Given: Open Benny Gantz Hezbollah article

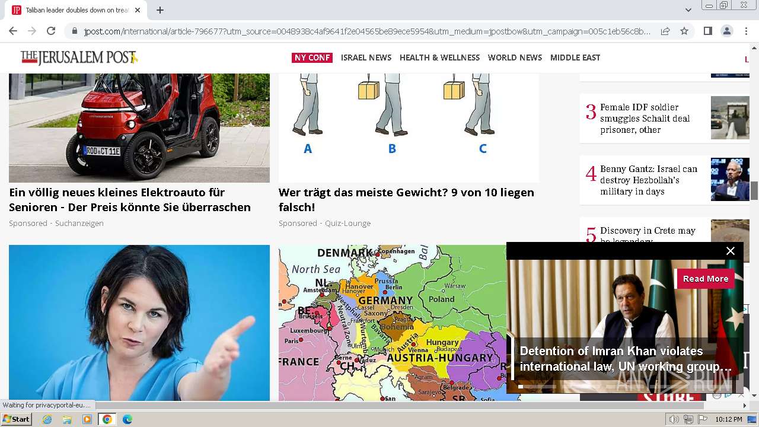Looking at the screenshot, I should click(648, 180).
